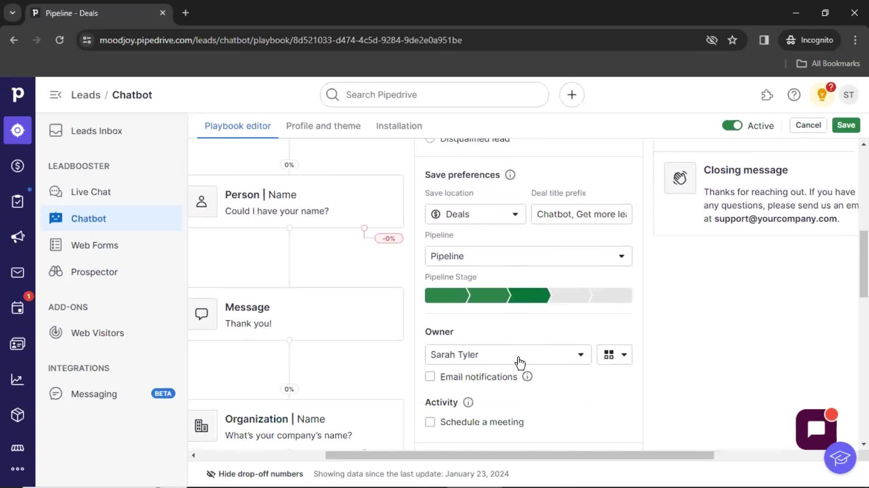Click the horizontal scrollbar thumb
The image size is (869, 488).
click(x=520, y=455)
